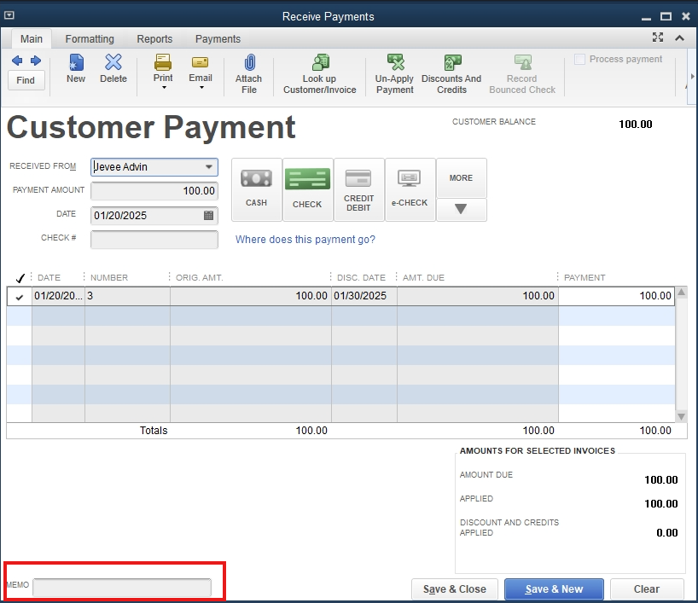This screenshot has height=603, width=698.
Task: Open the Print dropdown arrow
Action: 163,88
